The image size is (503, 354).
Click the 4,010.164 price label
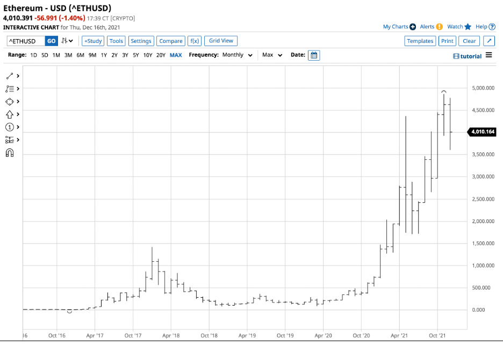[x=482, y=132]
